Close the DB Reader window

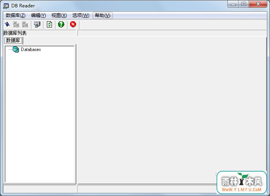(x=258, y=4)
